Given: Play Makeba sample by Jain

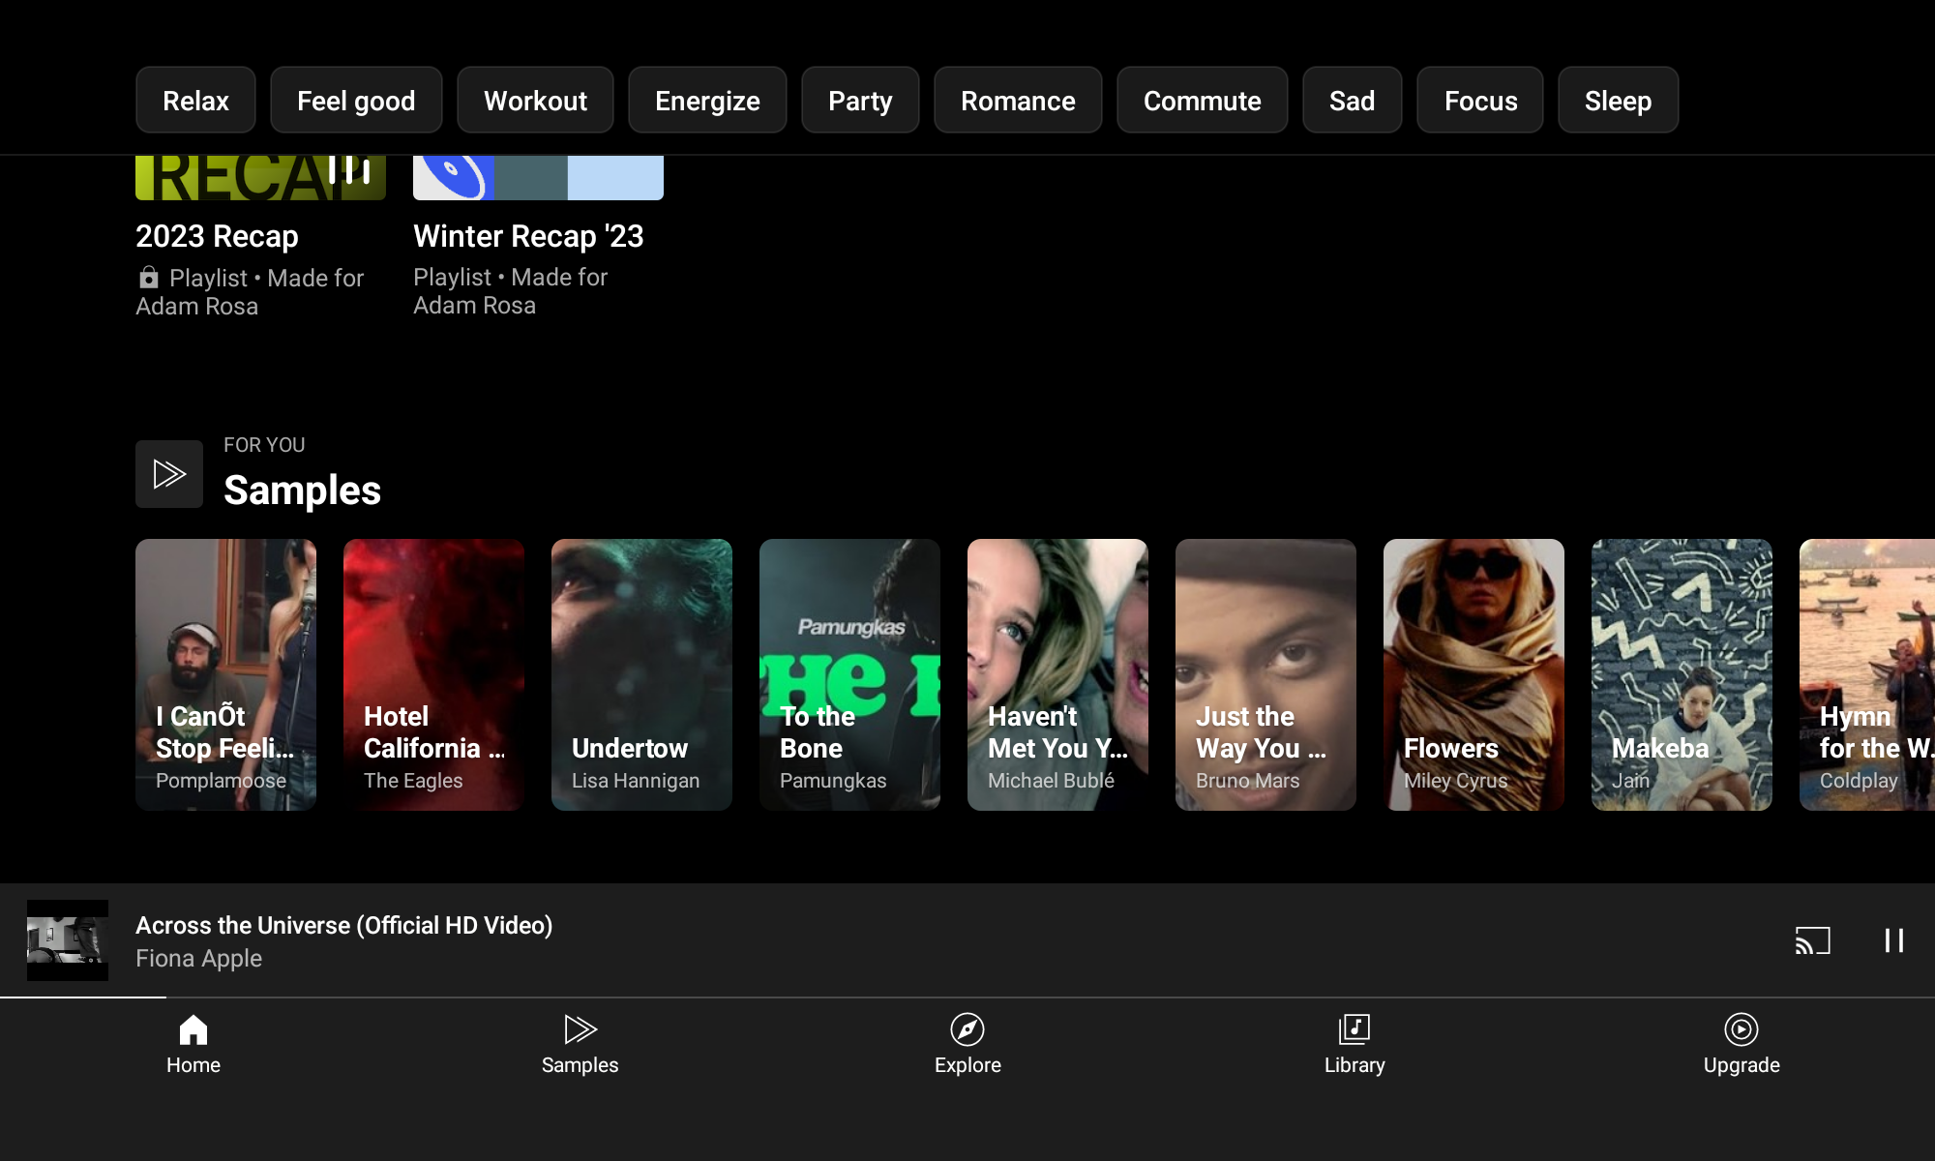Looking at the screenshot, I should point(1682,674).
